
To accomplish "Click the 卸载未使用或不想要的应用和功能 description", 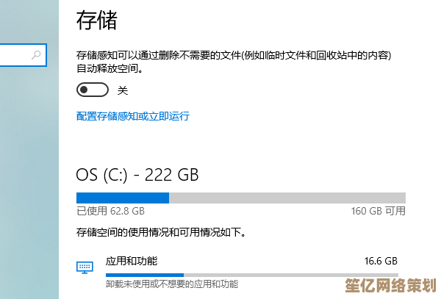I will [x=171, y=284].
